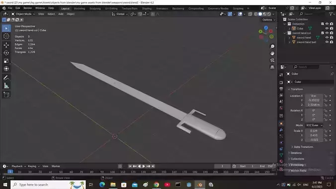Jump to timeline start button
336x189 pixels.
click(x=130, y=166)
